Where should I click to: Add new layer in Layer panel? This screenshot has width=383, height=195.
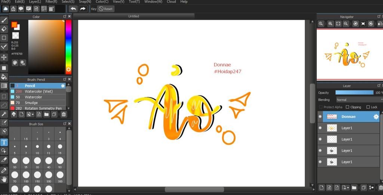coord(321,188)
